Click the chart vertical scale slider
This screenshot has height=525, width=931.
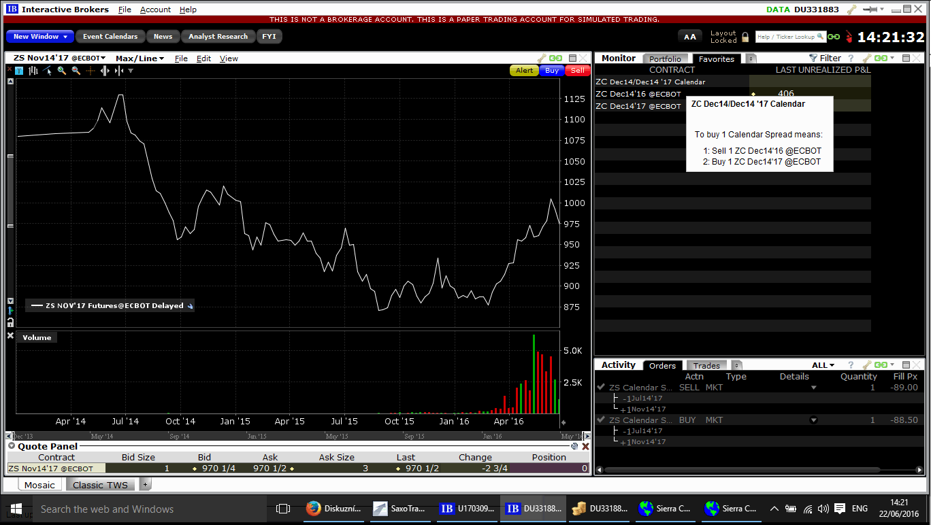(10, 191)
